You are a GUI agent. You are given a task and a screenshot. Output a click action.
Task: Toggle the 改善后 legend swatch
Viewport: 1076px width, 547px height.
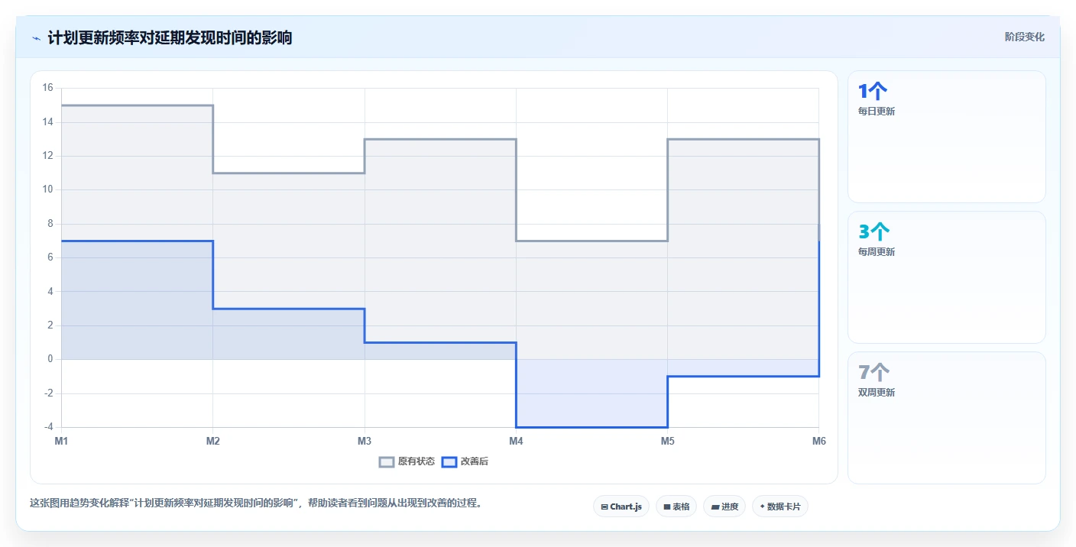click(449, 461)
